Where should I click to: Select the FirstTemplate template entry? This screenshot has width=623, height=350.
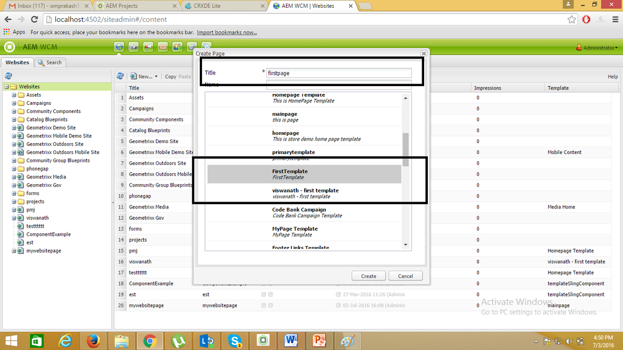point(304,174)
